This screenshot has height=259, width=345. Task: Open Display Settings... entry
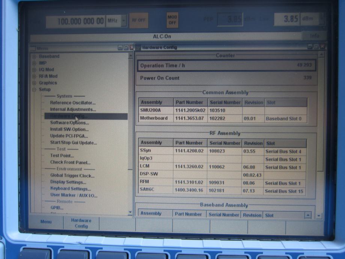coord(68,182)
